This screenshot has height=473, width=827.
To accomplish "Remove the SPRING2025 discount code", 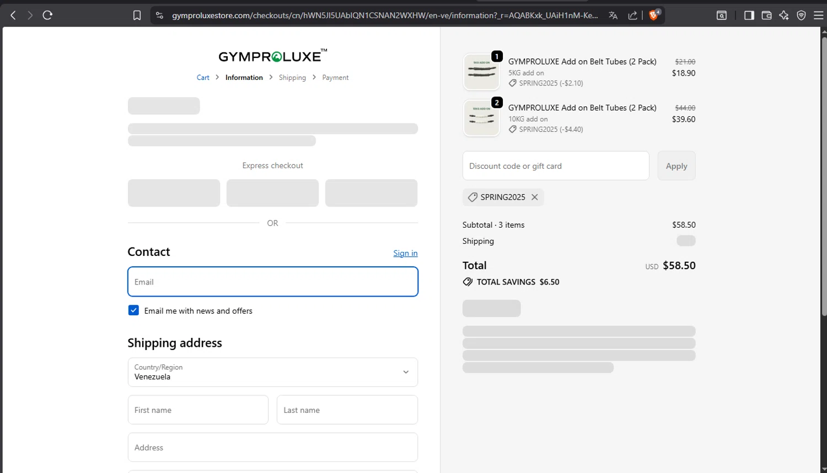I will coord(535,197).
